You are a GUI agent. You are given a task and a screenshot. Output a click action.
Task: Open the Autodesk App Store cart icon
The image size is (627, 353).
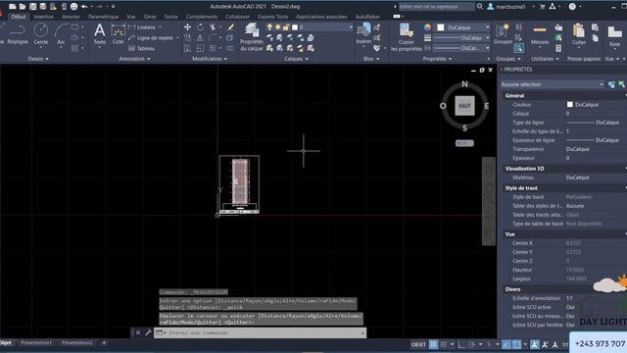(x=542, y=7)
